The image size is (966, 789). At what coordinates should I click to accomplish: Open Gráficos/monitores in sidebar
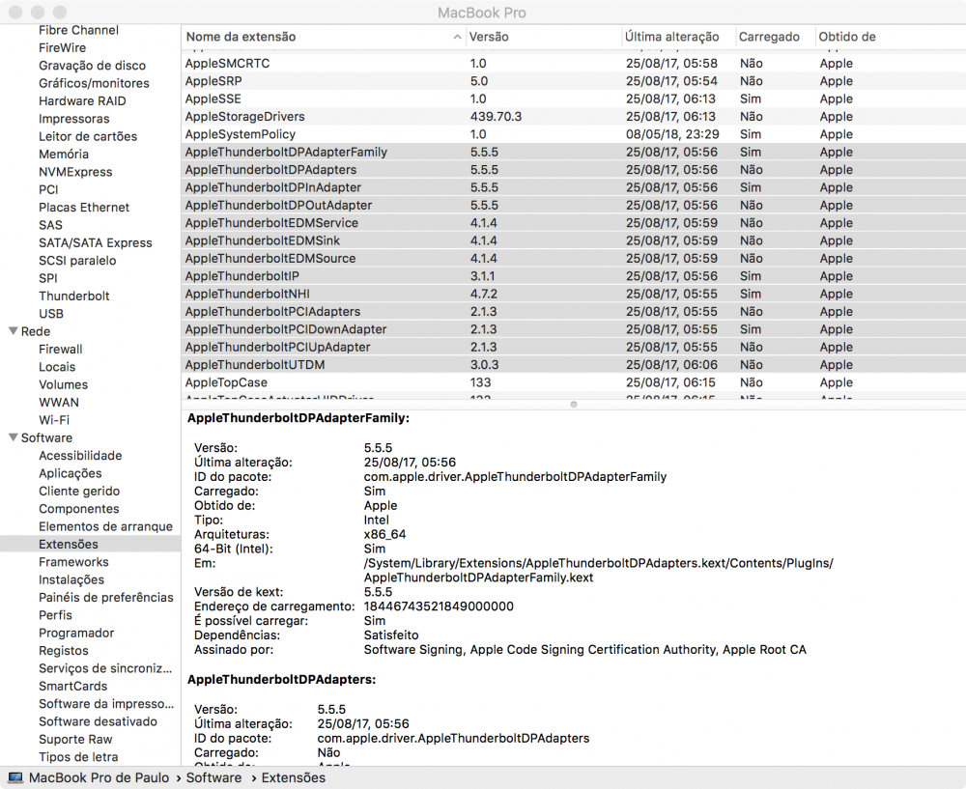95,84
